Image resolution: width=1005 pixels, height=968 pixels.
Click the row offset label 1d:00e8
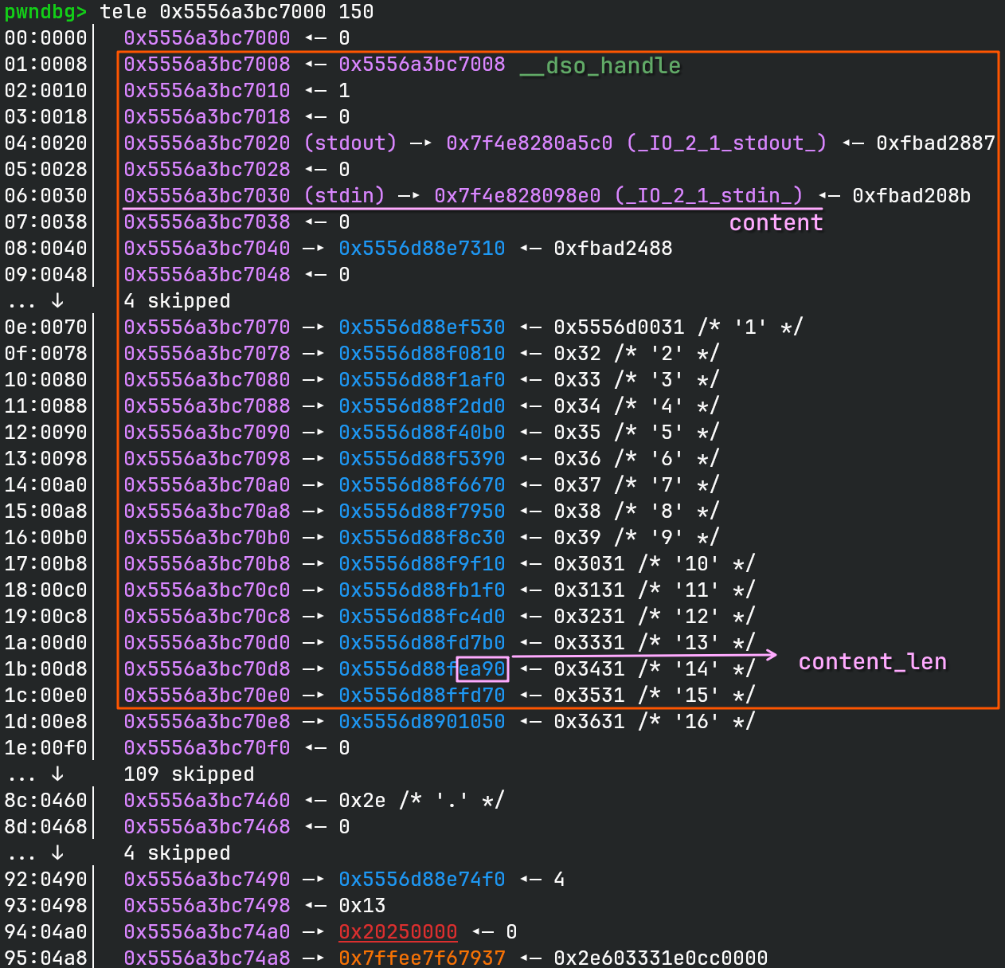point(45,722)
